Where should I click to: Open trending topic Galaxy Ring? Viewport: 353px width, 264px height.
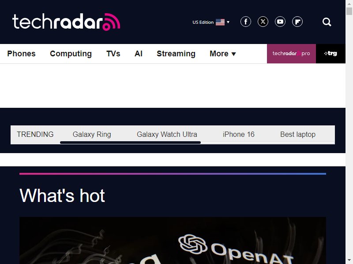(x=92, y=134)
